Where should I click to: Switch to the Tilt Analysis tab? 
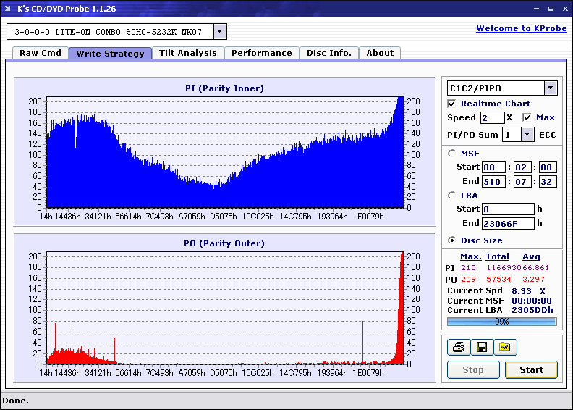(x=188, y=53)
